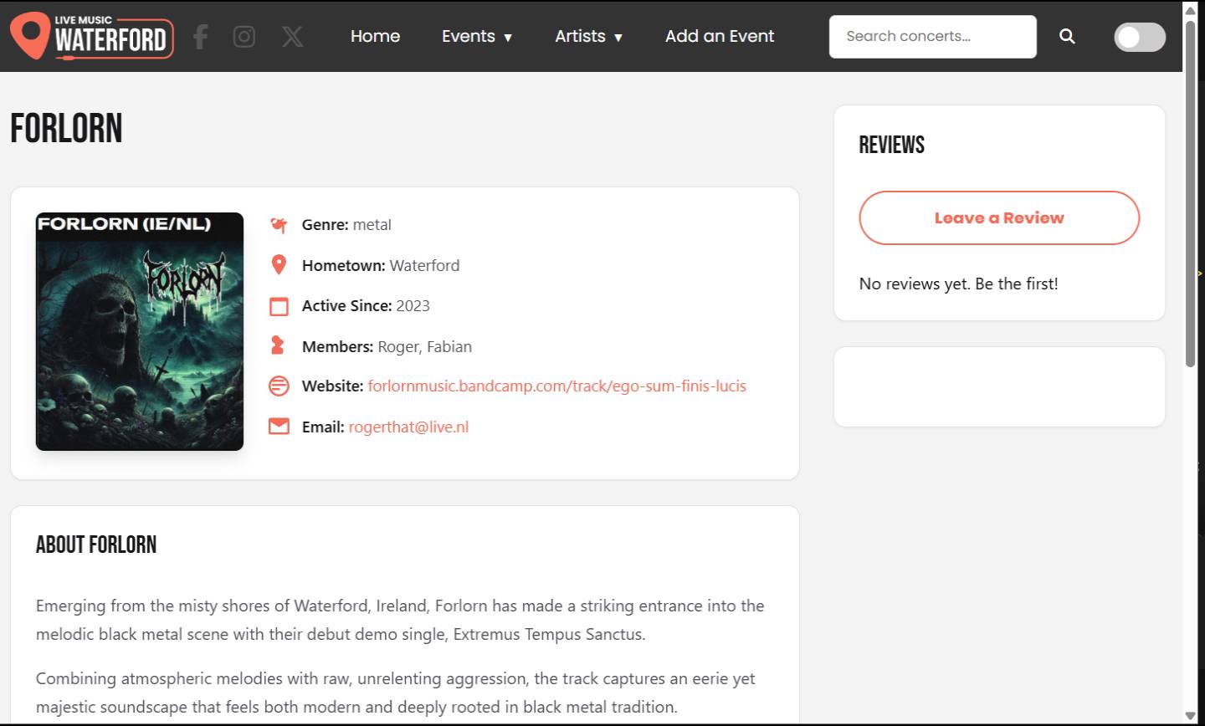Screen dimensions: 1205x726
Task: Click the Leave a Review button
Action: pos(998,217)
